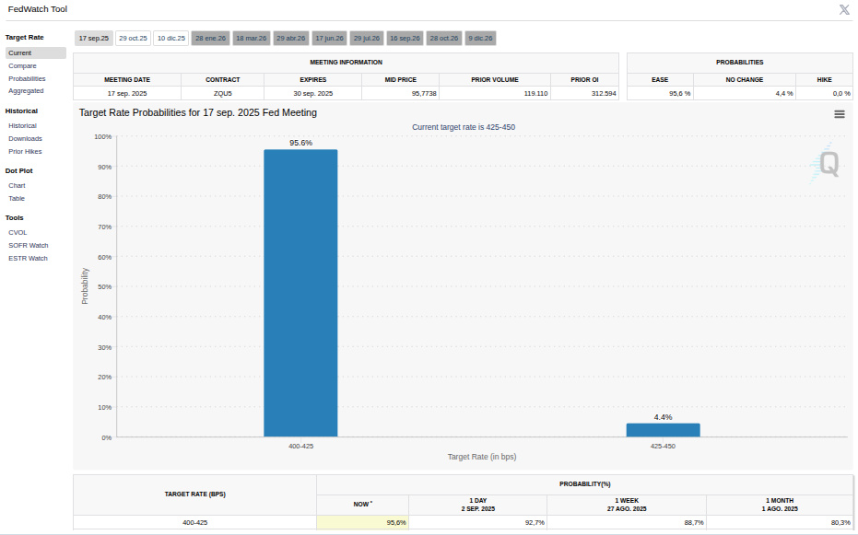Click the 95.6% bar for 400-425
The image size is (858, 535).
point(300,293)
